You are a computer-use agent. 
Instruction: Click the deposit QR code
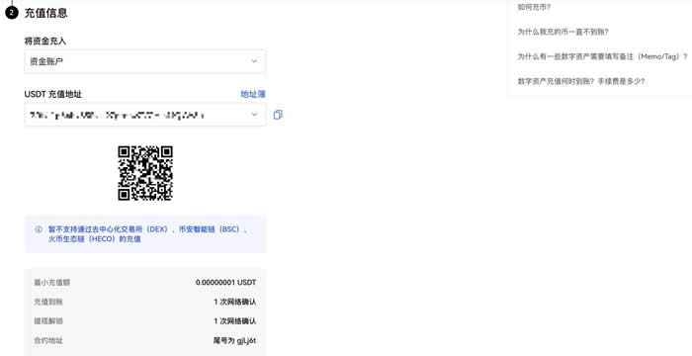tap(145, 173)
